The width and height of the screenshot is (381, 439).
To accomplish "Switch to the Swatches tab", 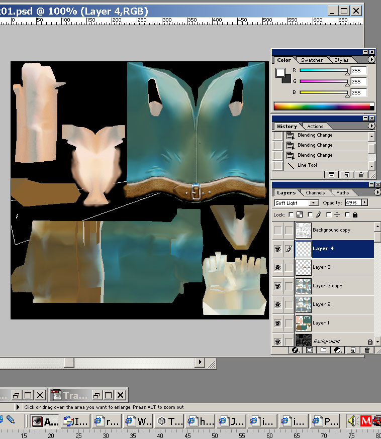I will [312, 60].
